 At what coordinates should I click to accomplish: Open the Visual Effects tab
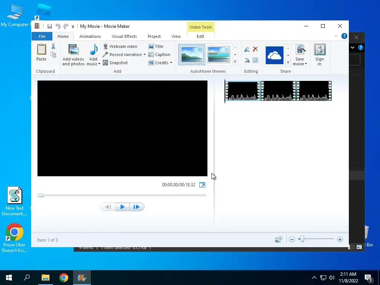coord(124,36)
